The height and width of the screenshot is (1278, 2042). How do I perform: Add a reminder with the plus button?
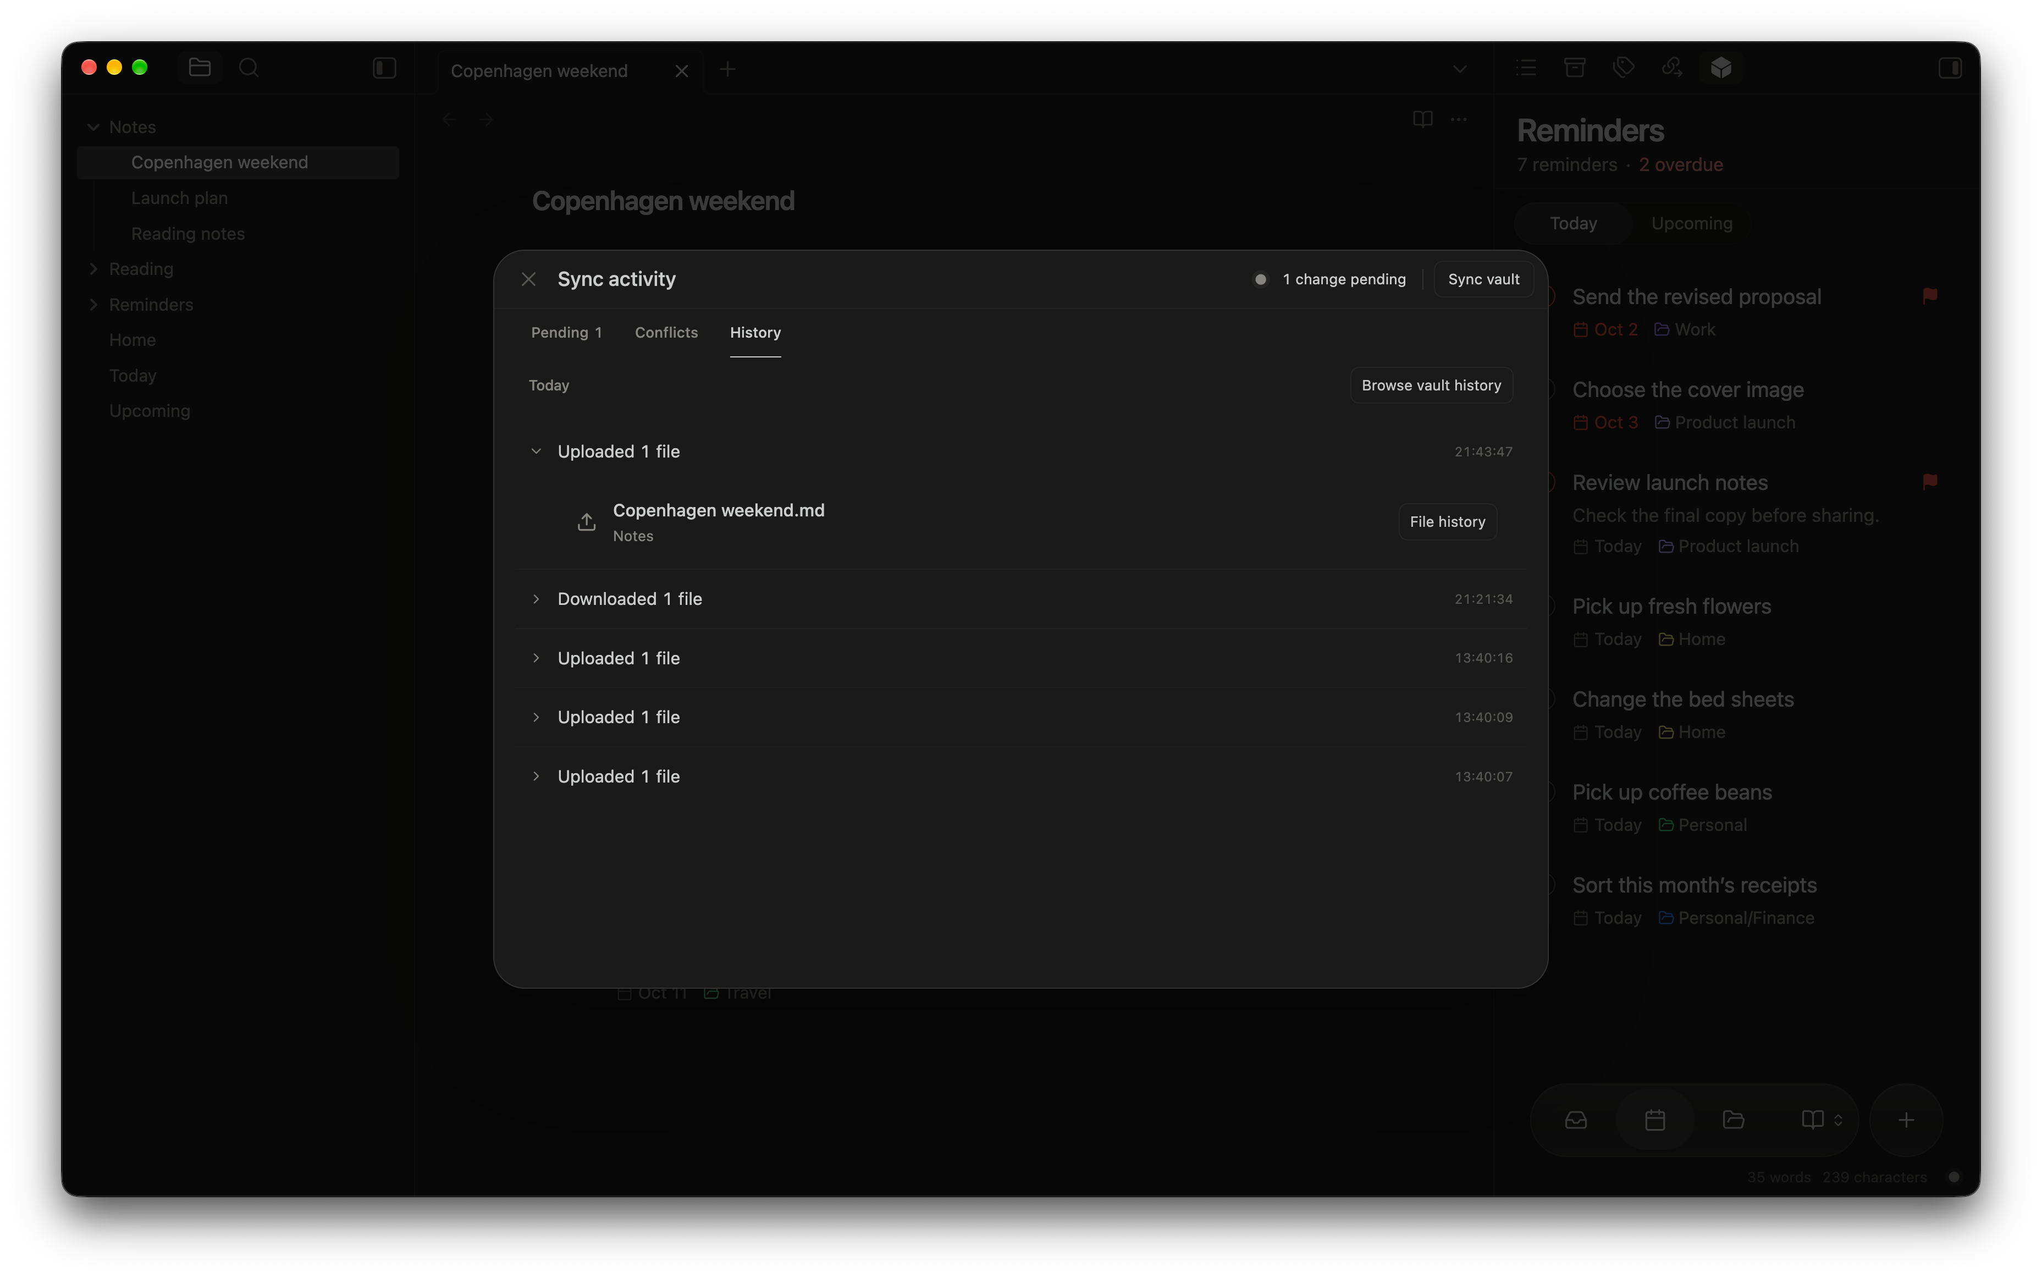pyautogui.click(x=1906, y=1120)
